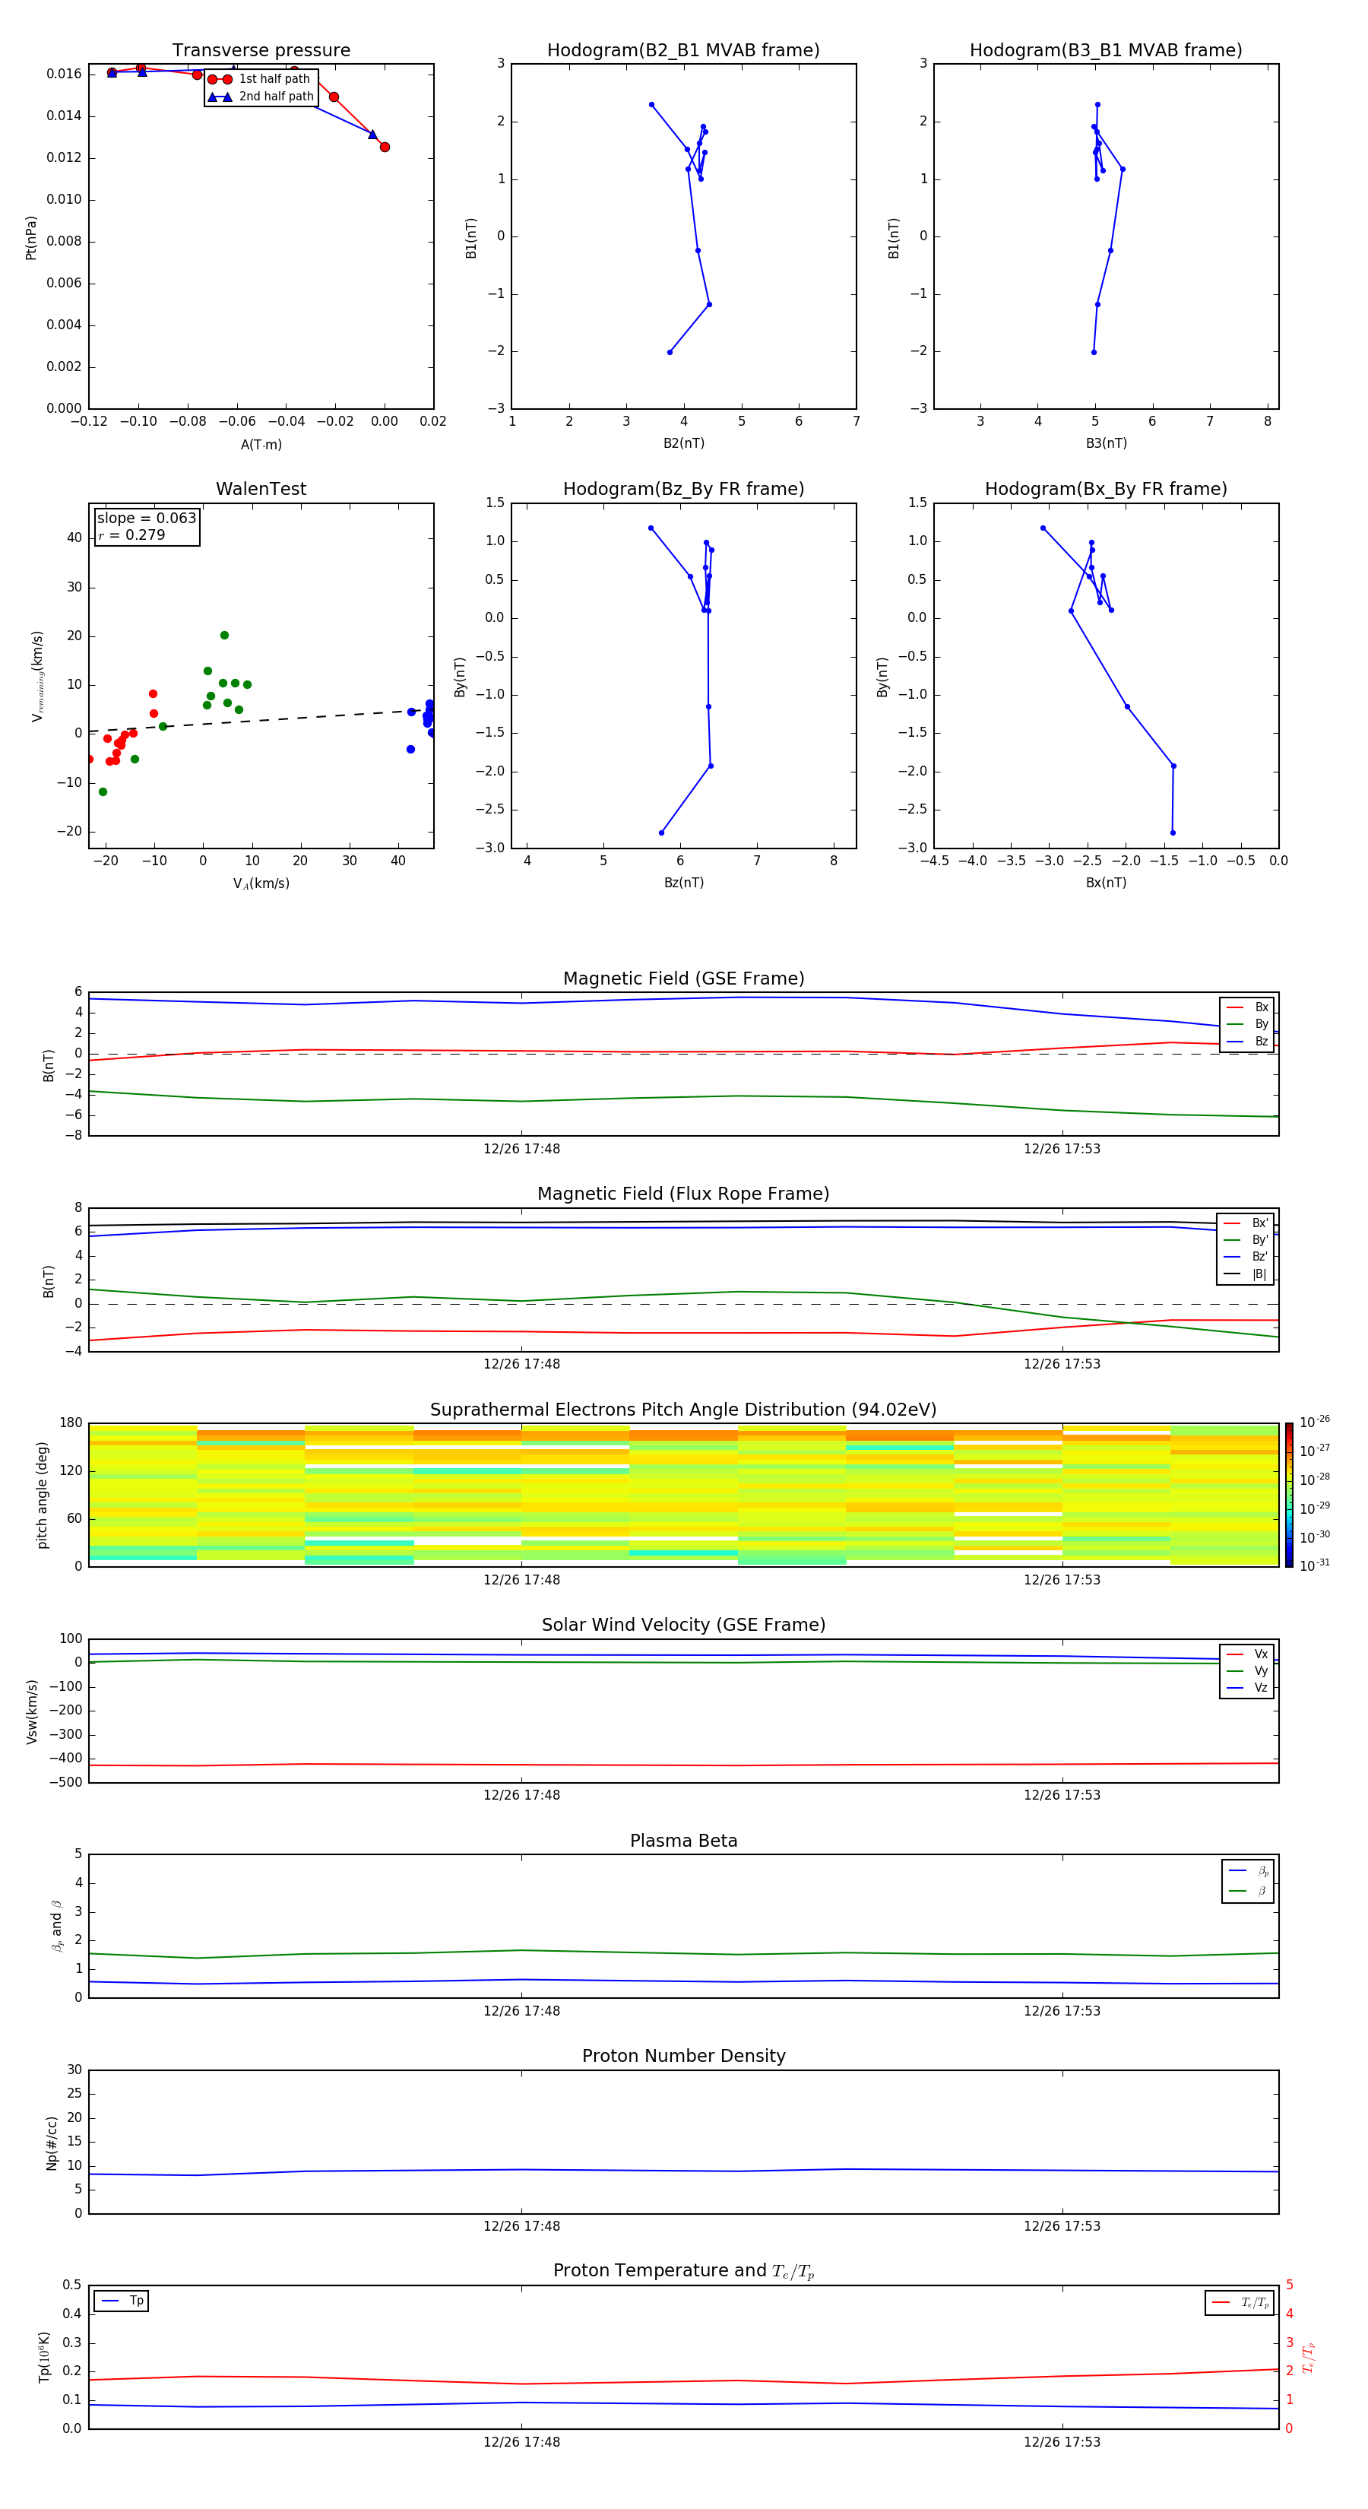Click the highest green point in WalenTest plot
Viewport: 1368px width, 2509px height.
pyautogui.click(x=224, y=635)
